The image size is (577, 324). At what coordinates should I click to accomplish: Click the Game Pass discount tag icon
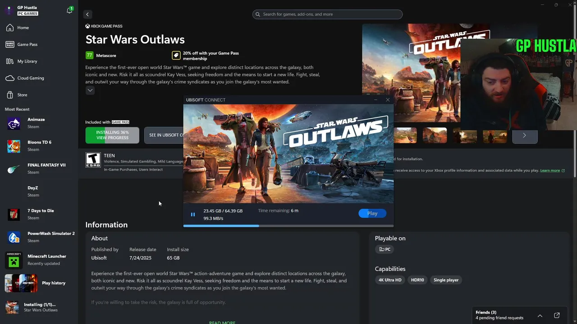click(x=176, y=55)
